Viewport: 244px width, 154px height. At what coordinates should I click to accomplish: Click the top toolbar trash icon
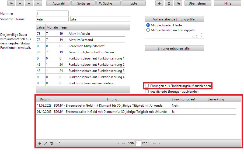pos(169,3)
